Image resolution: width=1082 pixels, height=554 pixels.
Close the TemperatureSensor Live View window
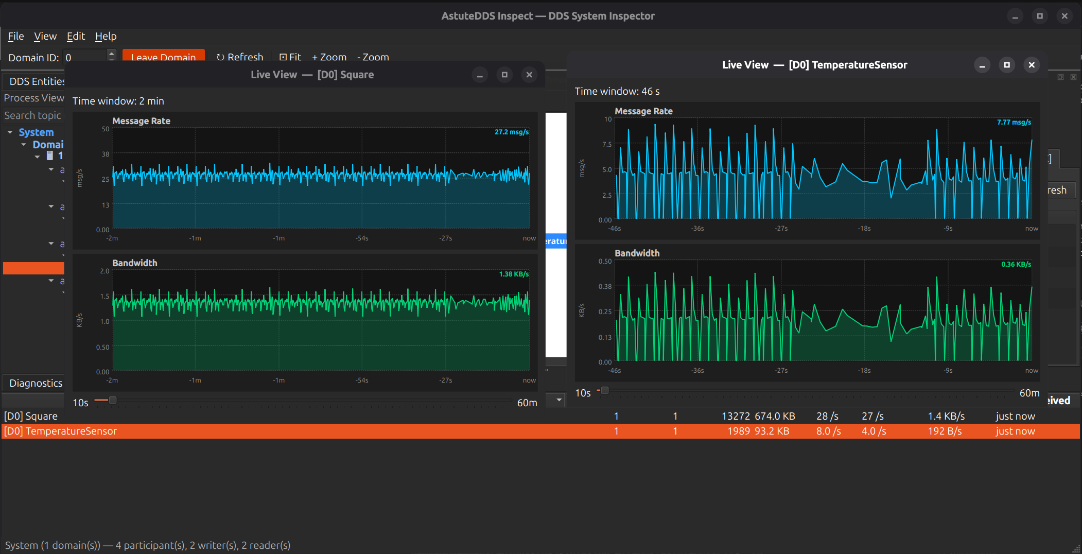(1032, 65)
